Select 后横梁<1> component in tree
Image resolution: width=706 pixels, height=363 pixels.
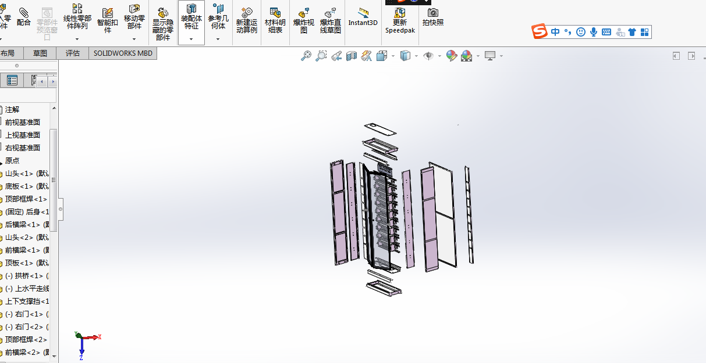point(27,224)
